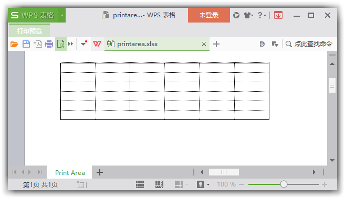Switch to page break preview view
345x198 pixels.
click(x=159, y=184)
